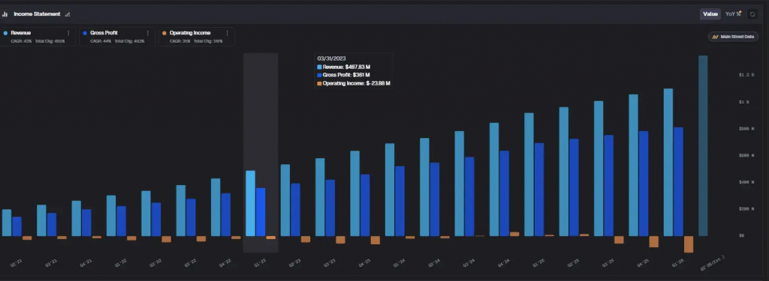Click the Q4'24 x-axis label
This screenshot has width=769, height=281.
click(504, 263)
